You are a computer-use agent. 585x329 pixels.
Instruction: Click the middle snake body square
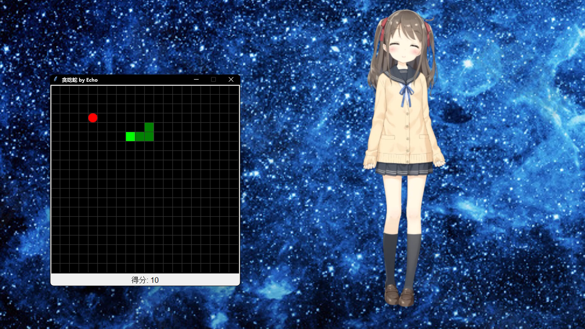pos(139,136)
